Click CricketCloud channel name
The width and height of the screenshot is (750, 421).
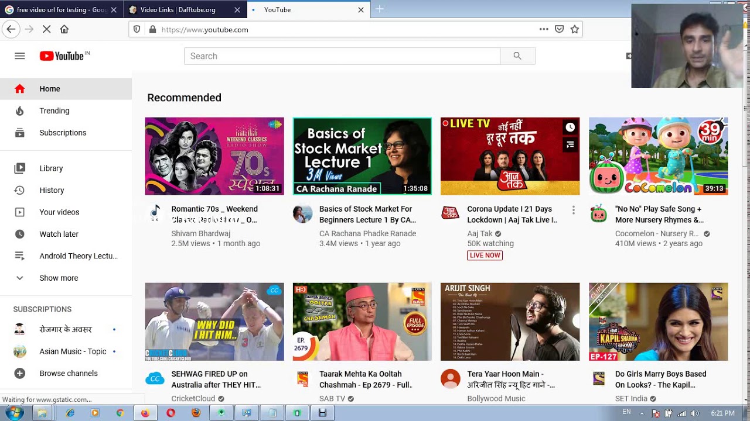click(x=193, y=399)
